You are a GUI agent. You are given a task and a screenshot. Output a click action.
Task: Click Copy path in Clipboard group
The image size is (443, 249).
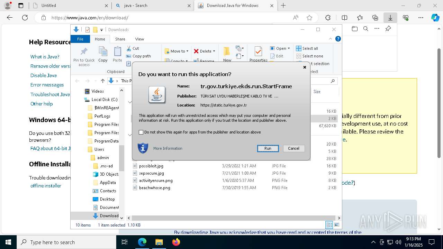138,56
